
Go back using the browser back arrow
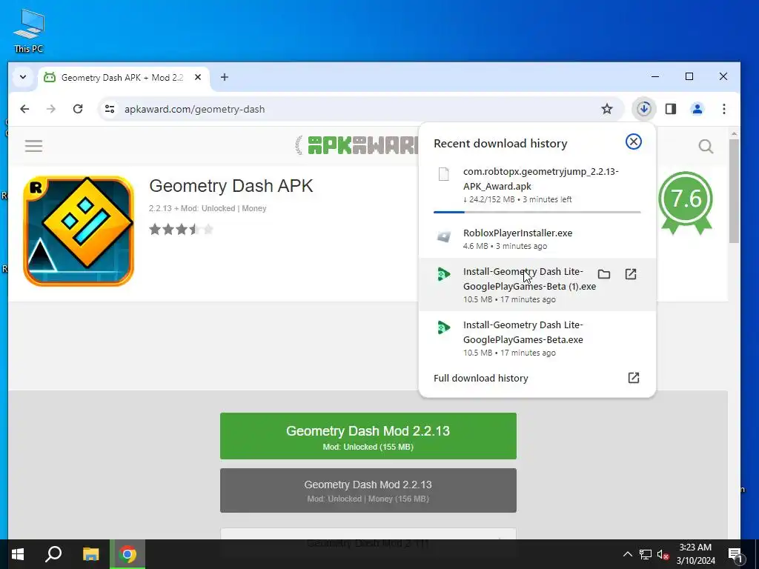tap(24, 109)
